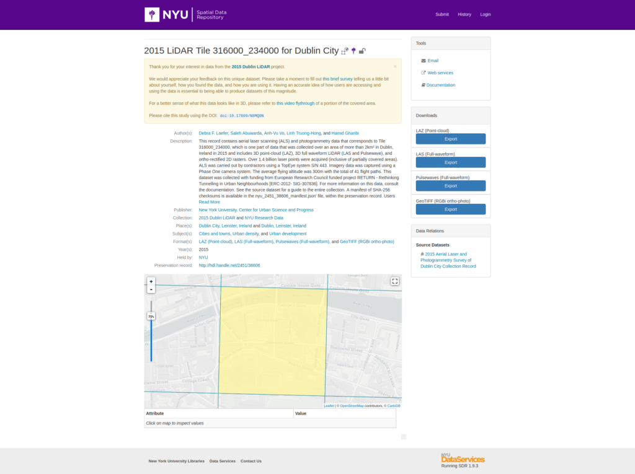Viewport: 635px width, 474px height.
Task: Open the hdl.handle.net preservation record link
Action: [x=229, y=266]
